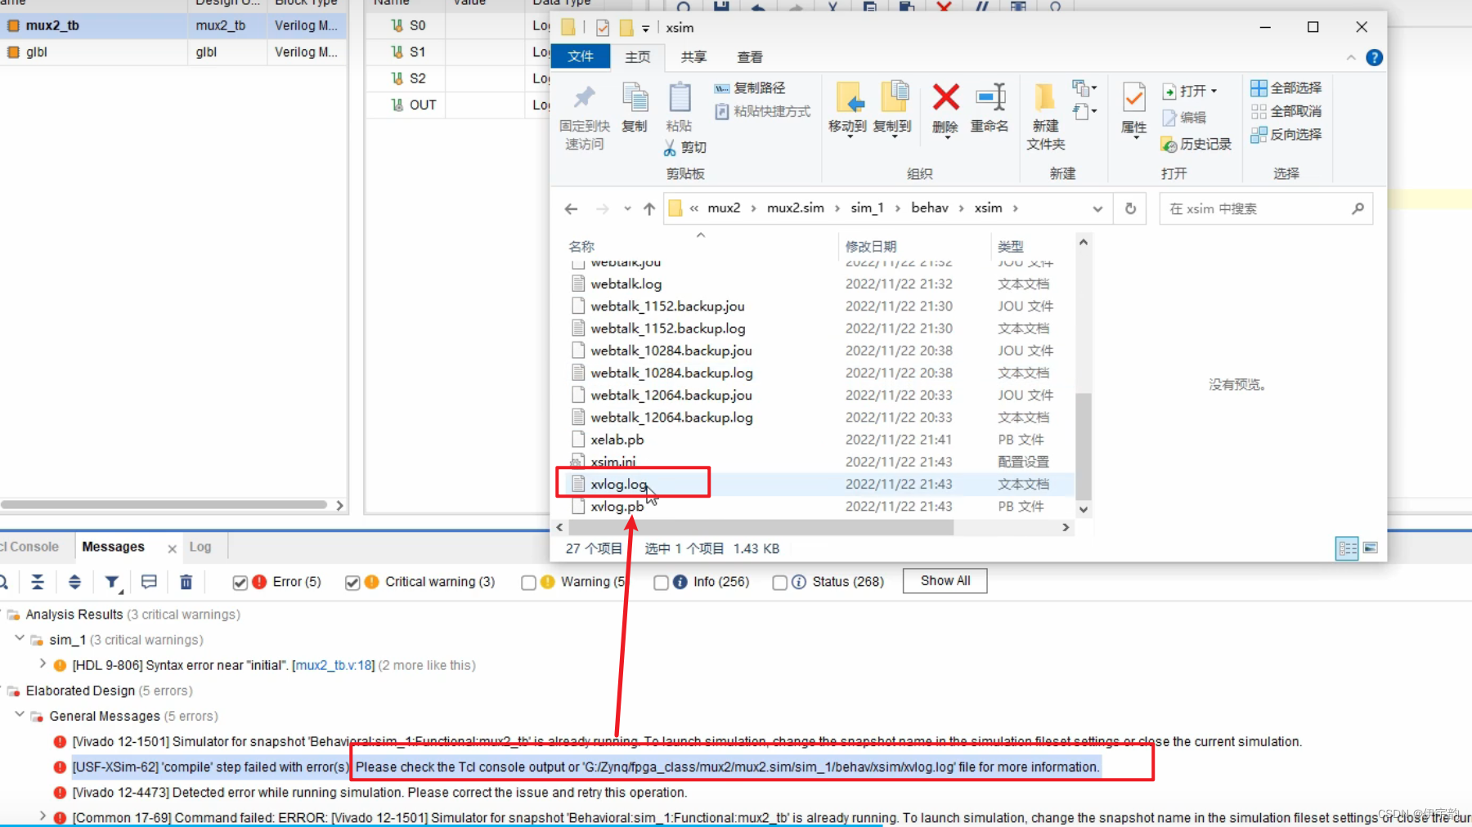Click the Copy icon in Explorer ribbon
Image resolution: width=1472 pixels, height=827 pixels.
point(635,97)
